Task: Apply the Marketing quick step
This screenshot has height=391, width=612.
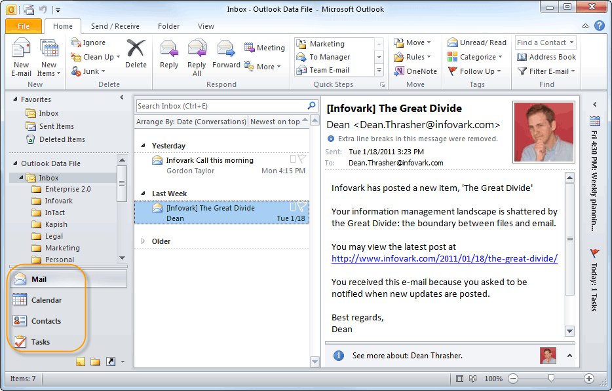Action: [334, 44]
